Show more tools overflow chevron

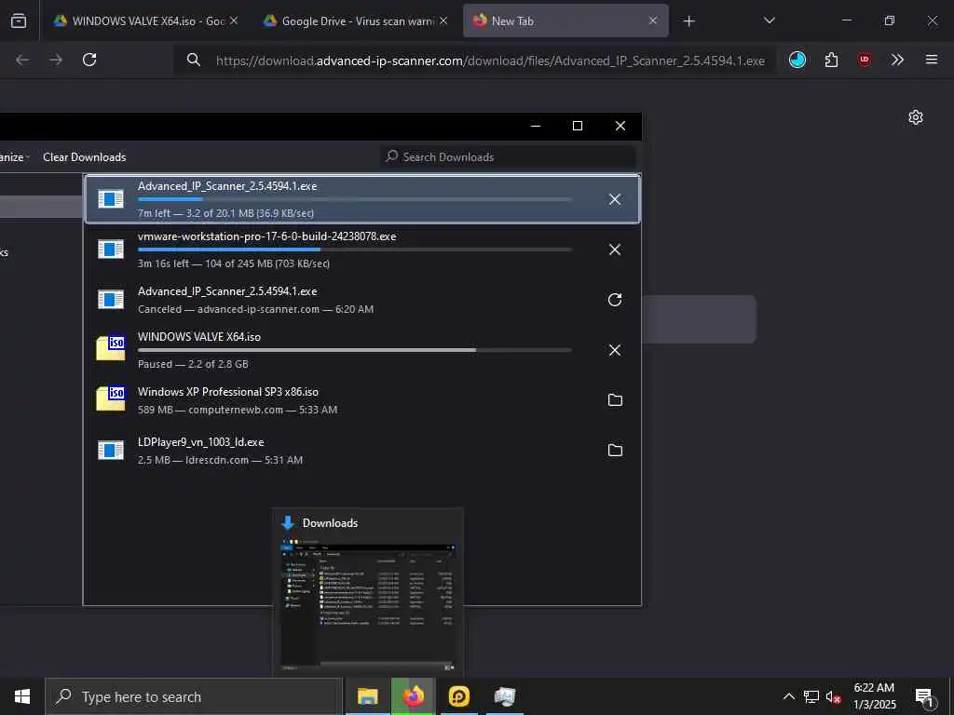coord(897,60)
